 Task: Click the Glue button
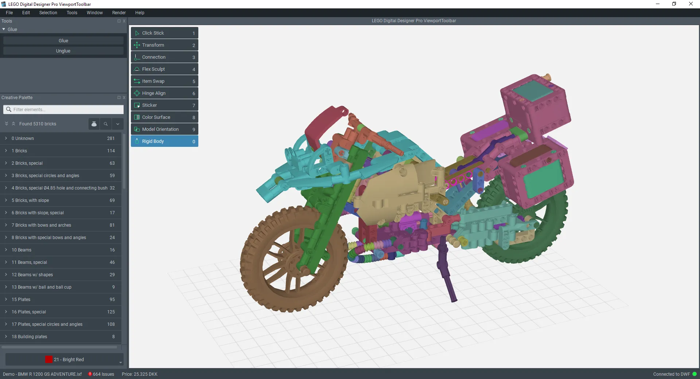point(63,40)
